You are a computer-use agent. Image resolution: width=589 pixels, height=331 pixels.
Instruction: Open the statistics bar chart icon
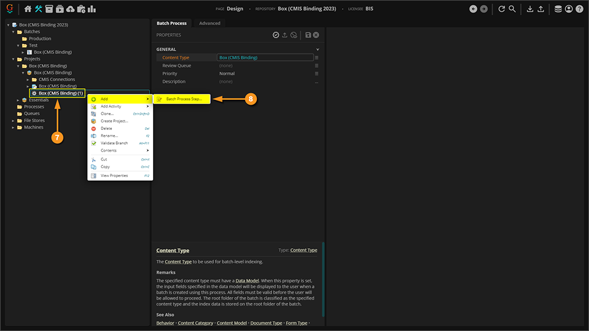[x=92, y=9]
